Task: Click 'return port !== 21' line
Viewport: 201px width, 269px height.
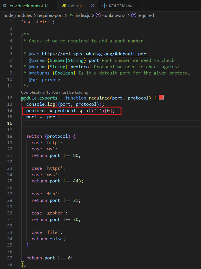Action: pyautogui.click(x=56, y=200)
